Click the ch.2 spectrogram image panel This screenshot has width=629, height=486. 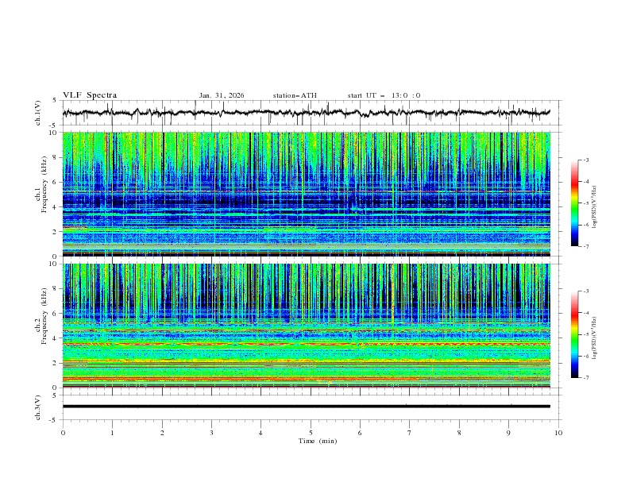[307, 326]
